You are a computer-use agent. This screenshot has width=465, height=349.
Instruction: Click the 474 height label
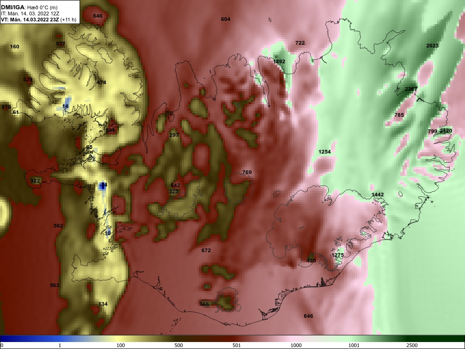click(101, 82)
